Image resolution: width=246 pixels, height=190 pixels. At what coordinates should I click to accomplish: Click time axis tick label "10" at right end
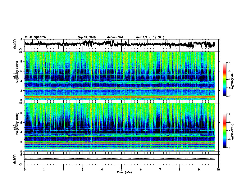click(x=218, y=170)
